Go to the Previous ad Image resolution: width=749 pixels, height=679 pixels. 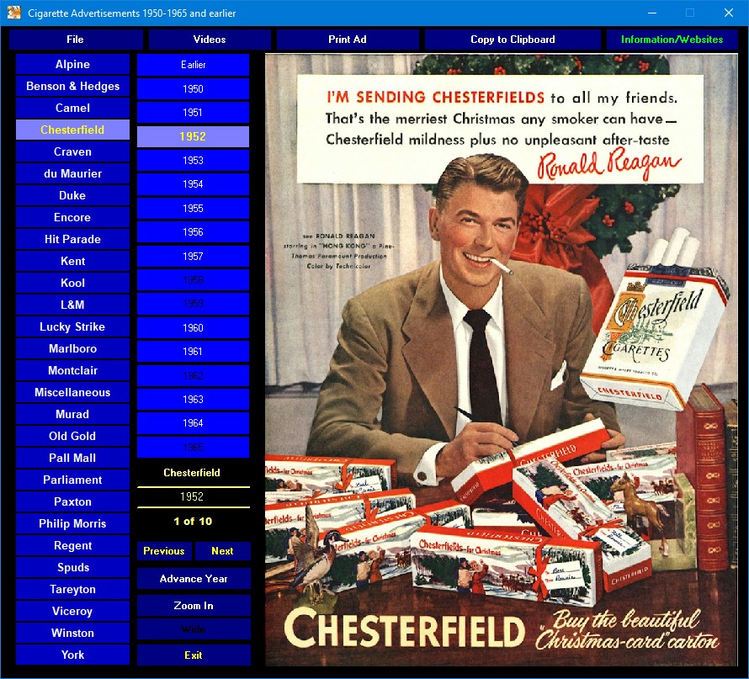(164, 551)
